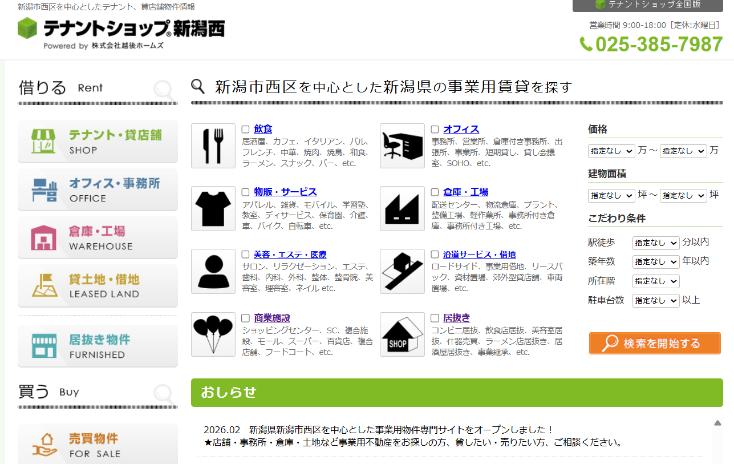Check the 飲食 category checkbox
This screenshot has width=734, height=464.
(x=246, y=128)
